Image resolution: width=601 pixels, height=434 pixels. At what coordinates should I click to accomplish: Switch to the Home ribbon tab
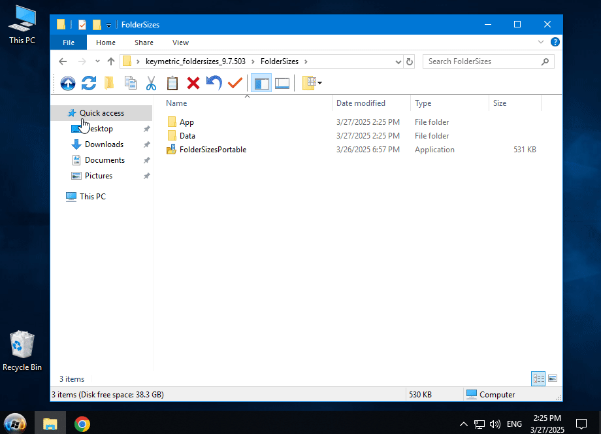click(106, 42)
